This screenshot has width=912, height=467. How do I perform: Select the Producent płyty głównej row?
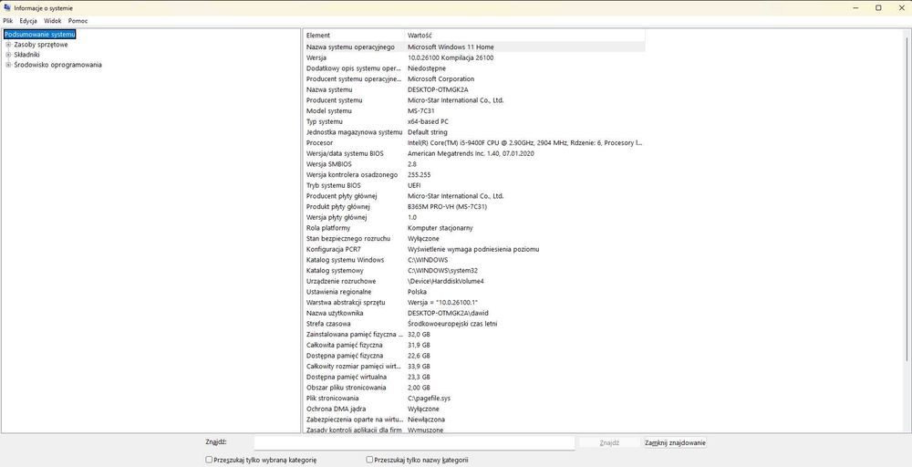point(474,196)
